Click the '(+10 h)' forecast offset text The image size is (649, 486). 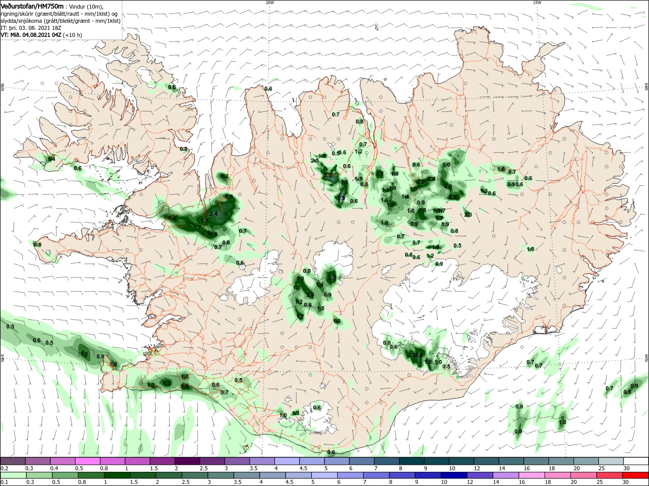pyautogui.click(x=73, y=35)
